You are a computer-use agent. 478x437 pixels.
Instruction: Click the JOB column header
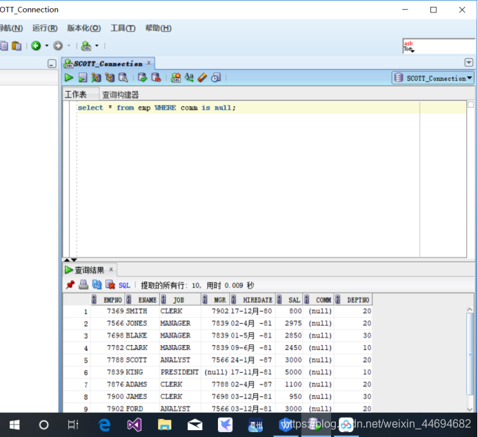181,300
